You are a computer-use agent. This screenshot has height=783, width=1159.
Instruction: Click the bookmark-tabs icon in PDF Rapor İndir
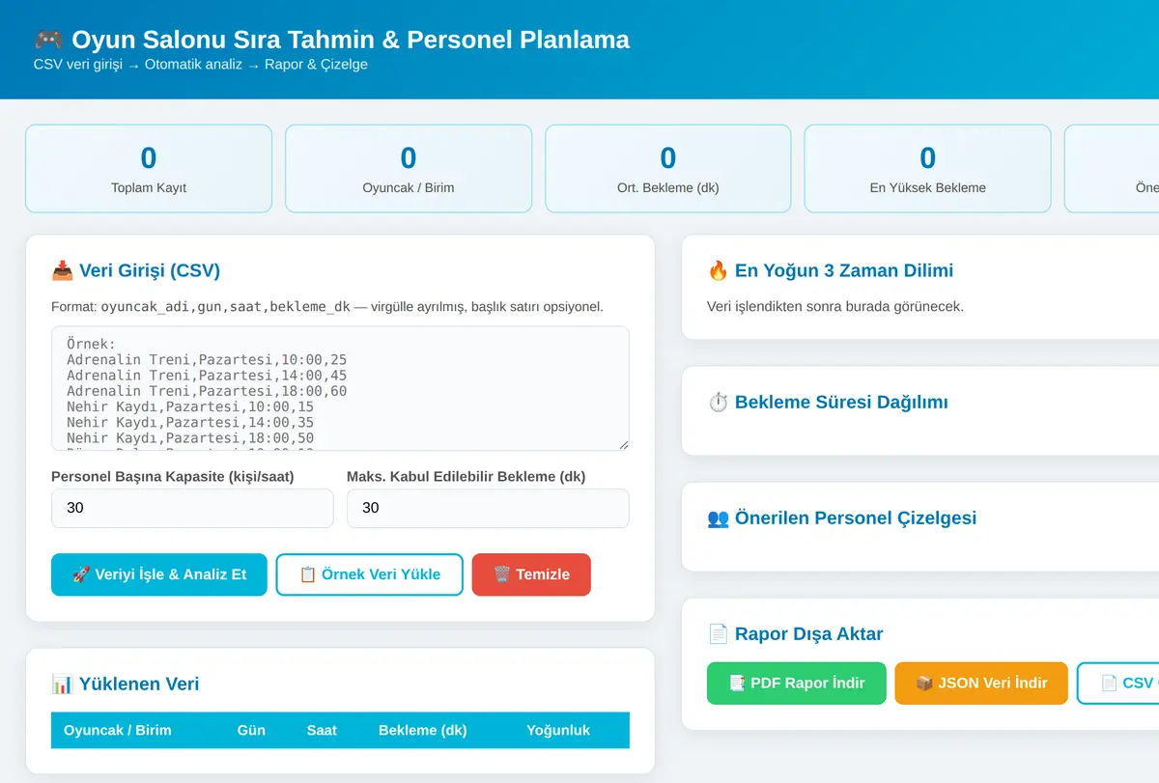pyautogui.click(x=737, y=683)
